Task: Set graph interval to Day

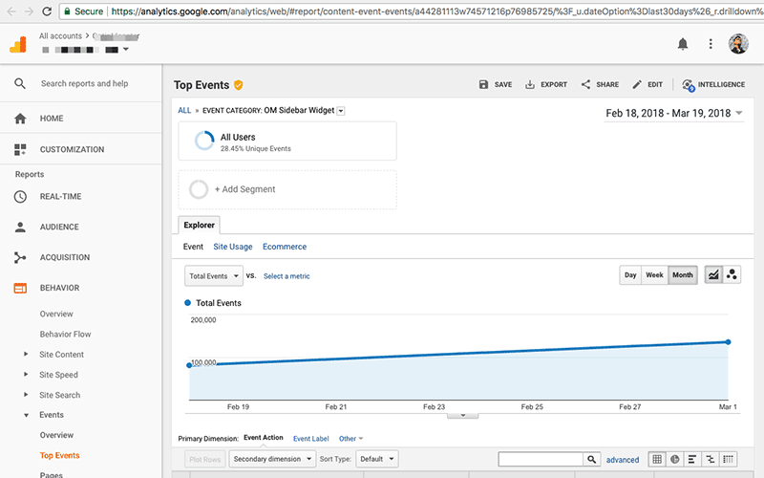Action: tap(630, 274)
